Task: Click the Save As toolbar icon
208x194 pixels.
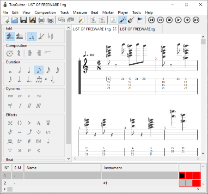Action: point(32,20)
